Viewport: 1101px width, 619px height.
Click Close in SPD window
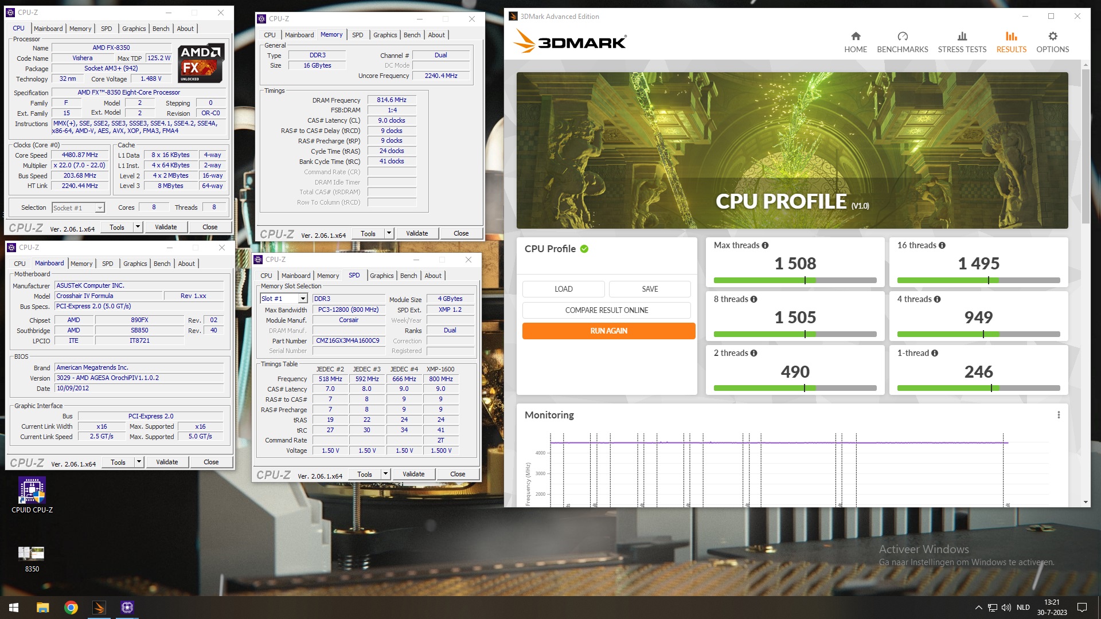[x=458, y=474]
